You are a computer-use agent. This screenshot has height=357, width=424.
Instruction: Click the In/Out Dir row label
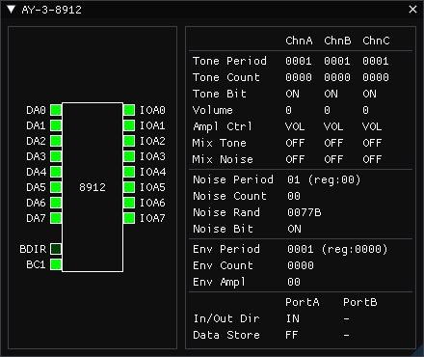tap(226, 318)
